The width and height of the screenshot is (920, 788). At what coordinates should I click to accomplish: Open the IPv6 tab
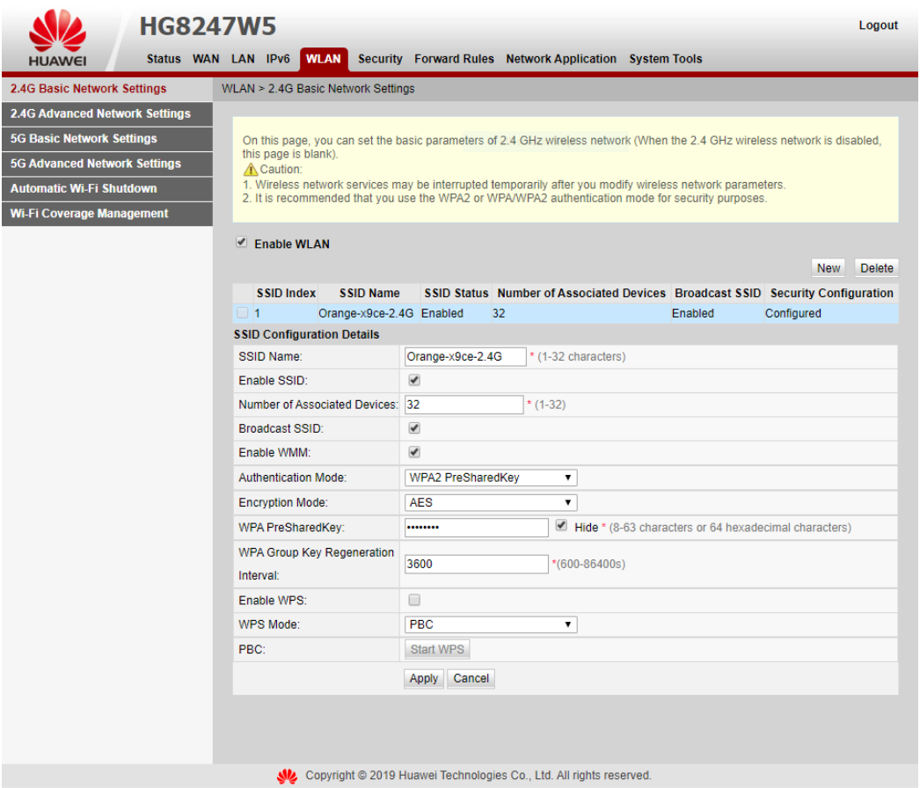278,59
